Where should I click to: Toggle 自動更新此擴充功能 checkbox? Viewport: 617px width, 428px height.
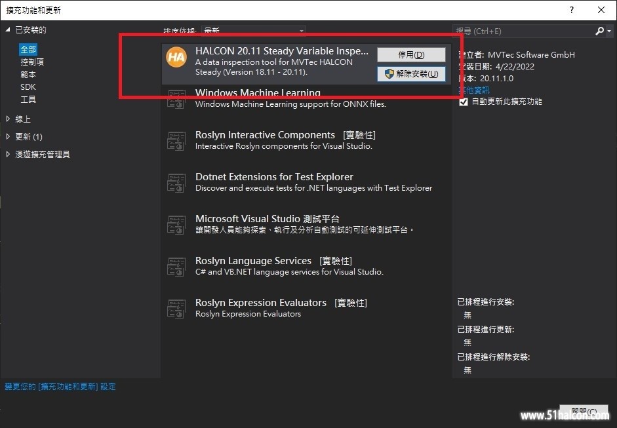click(464, 102)
